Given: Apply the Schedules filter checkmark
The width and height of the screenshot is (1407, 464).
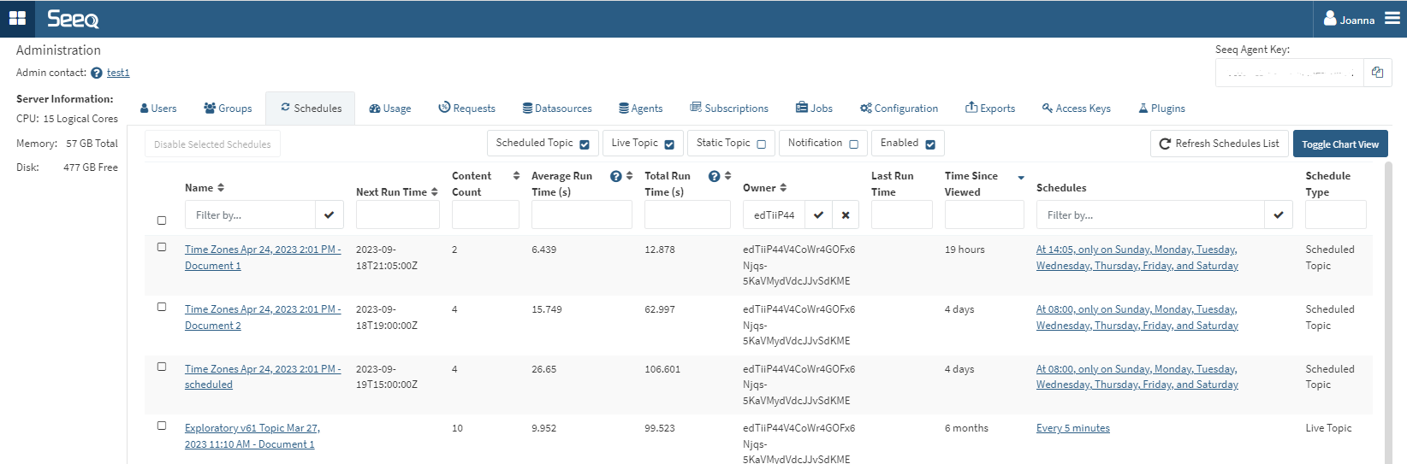Looking at the screenshot, I should tap(1278, 215).
